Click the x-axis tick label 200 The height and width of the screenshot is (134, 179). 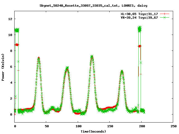coord(142,126)
